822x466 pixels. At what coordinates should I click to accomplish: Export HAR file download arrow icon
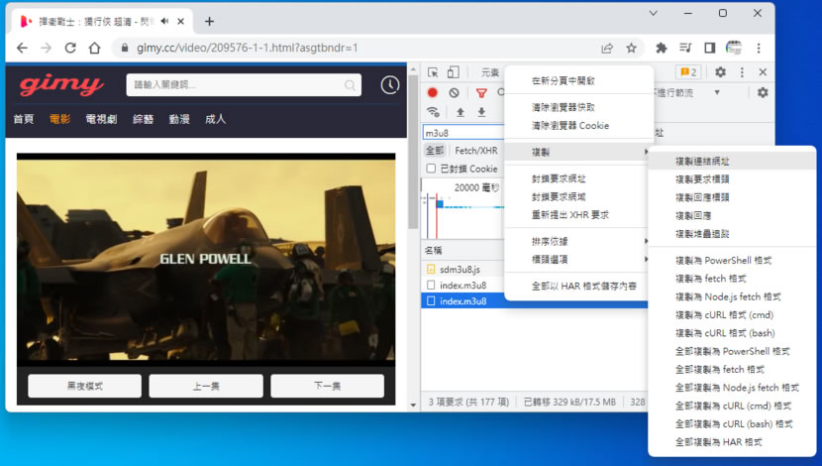pyautogui.click(x=481, y=112)
